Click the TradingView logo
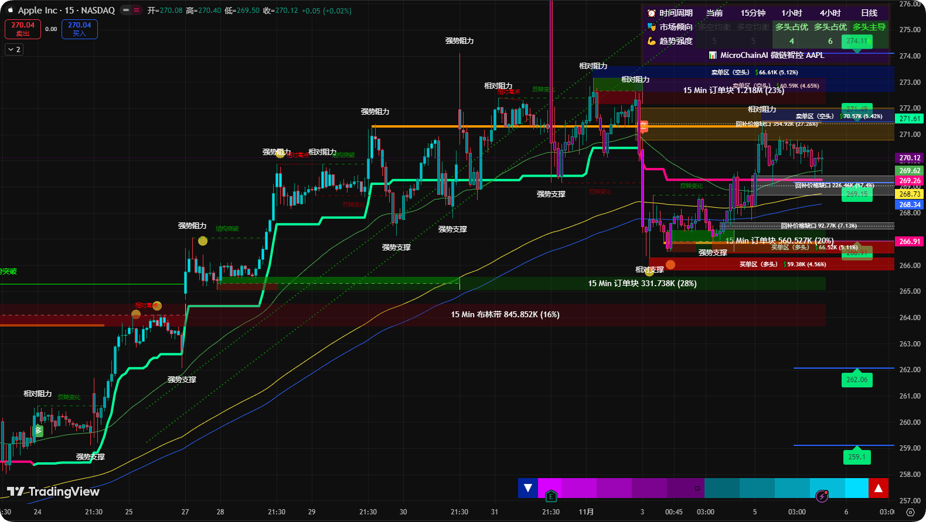Image resolution: width=926 pixels, height=522 pixels. [53, 492]
